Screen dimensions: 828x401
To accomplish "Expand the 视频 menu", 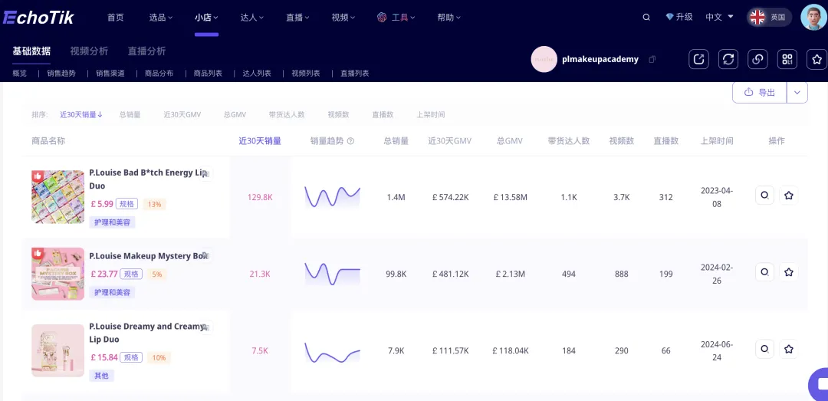I will tap(343, 18).
